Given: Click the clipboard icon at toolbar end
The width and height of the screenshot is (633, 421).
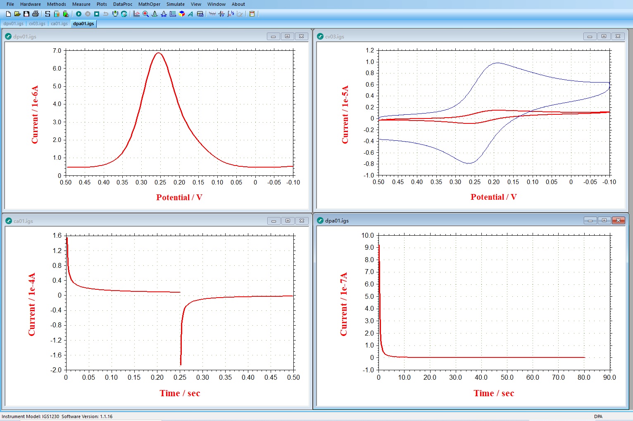Looking at the screenshot, I should (x=252, y=14).
